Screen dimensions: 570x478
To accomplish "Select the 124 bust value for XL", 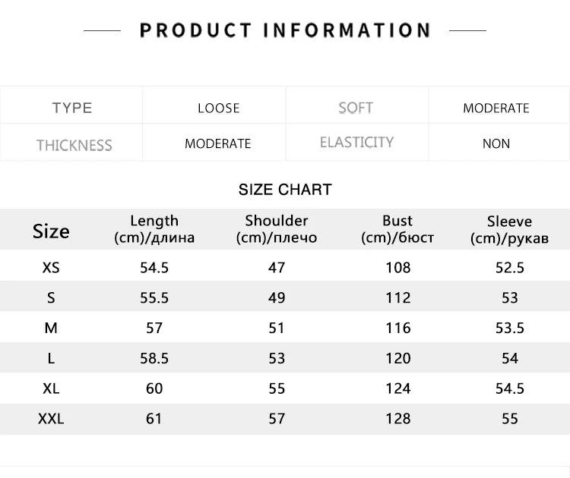I will (397, 388).
